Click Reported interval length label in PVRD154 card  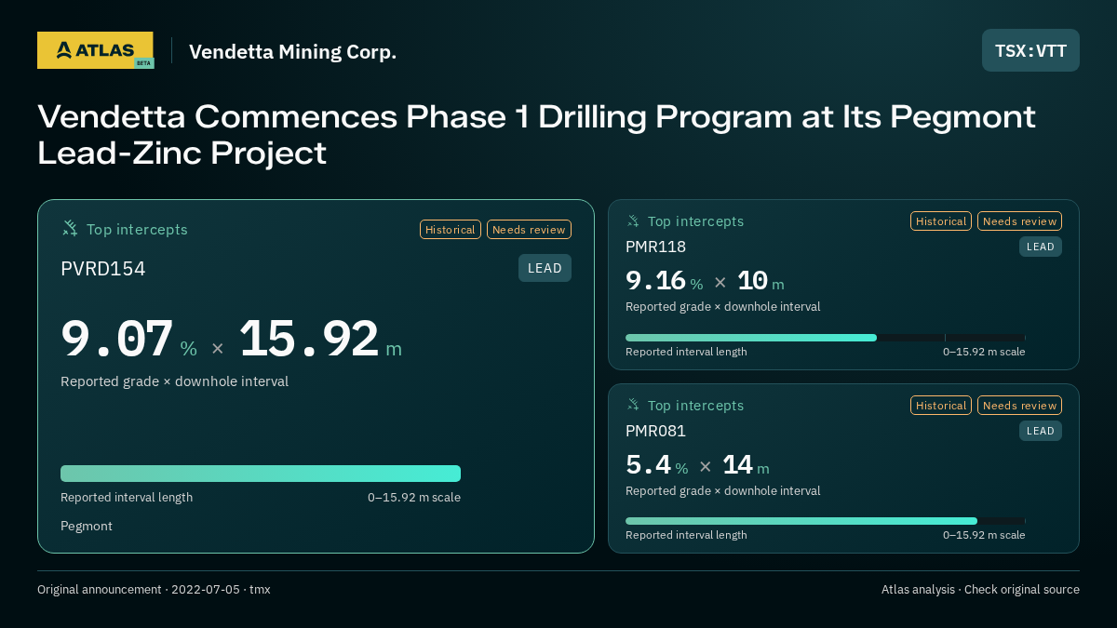(127, 498)
